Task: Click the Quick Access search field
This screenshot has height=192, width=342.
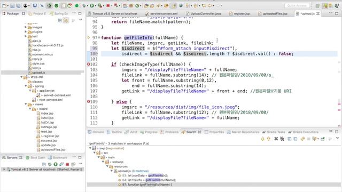Action: (x=297, y=6)
